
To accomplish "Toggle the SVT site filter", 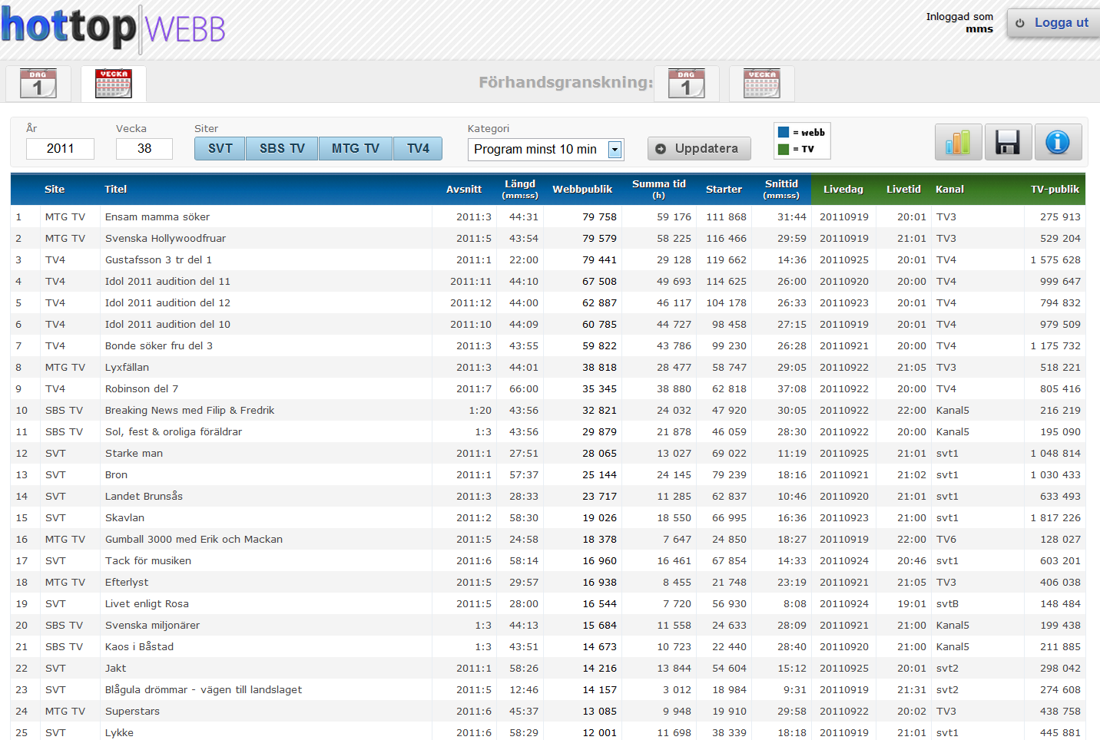I will coord(220,148).
